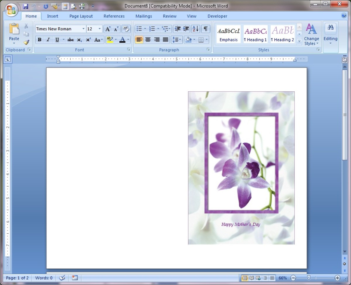
Task: Click the Format Painter brush icon
Action: (x=26, y=43)
